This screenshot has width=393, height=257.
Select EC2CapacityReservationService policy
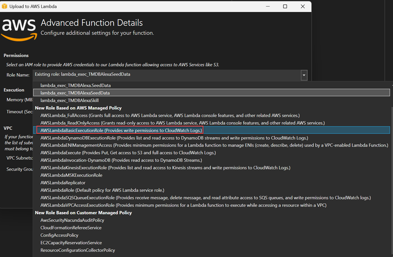click(x=71, y=243)
